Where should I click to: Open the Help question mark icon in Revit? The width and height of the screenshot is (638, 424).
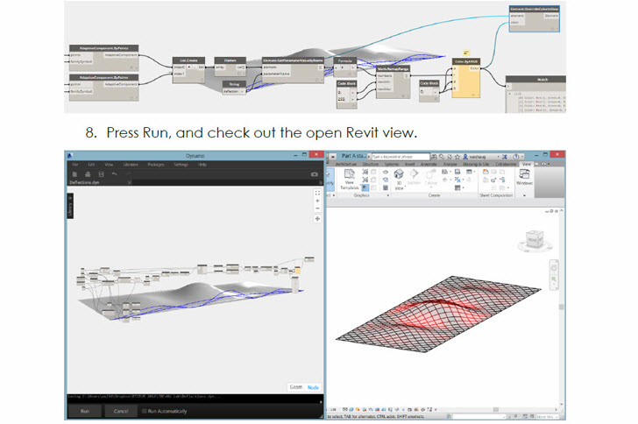(x=515, y=156)
